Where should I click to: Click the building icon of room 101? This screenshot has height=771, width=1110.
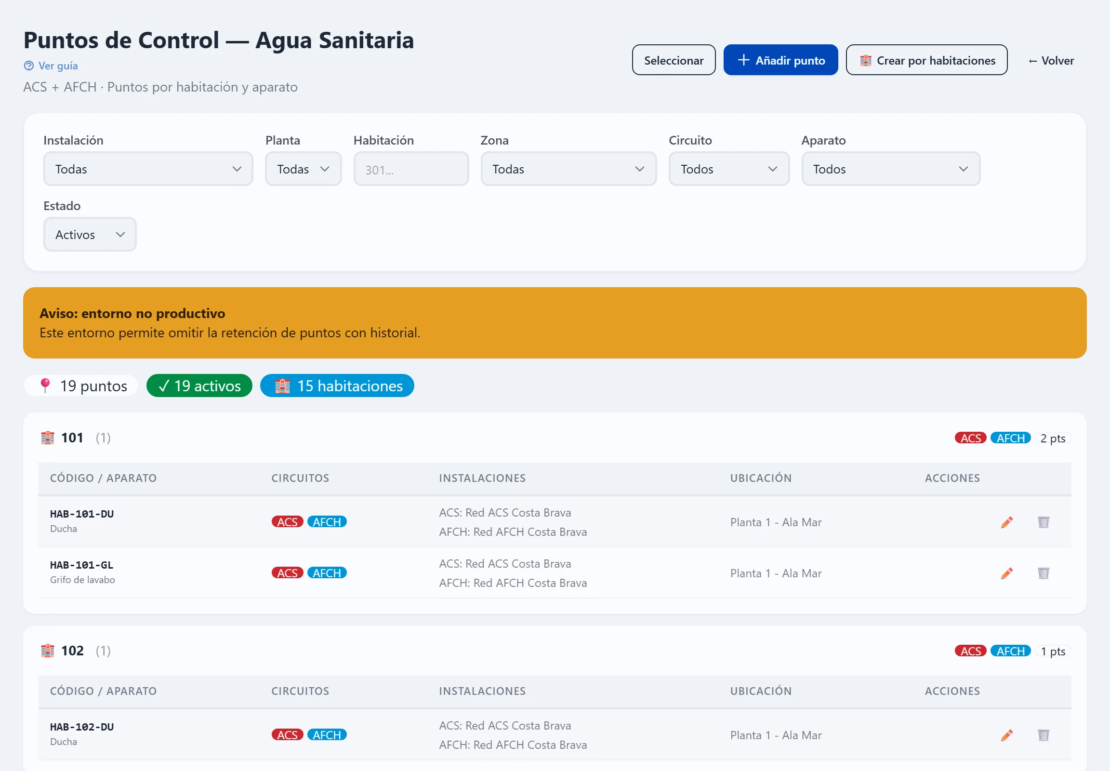[47, 438]
